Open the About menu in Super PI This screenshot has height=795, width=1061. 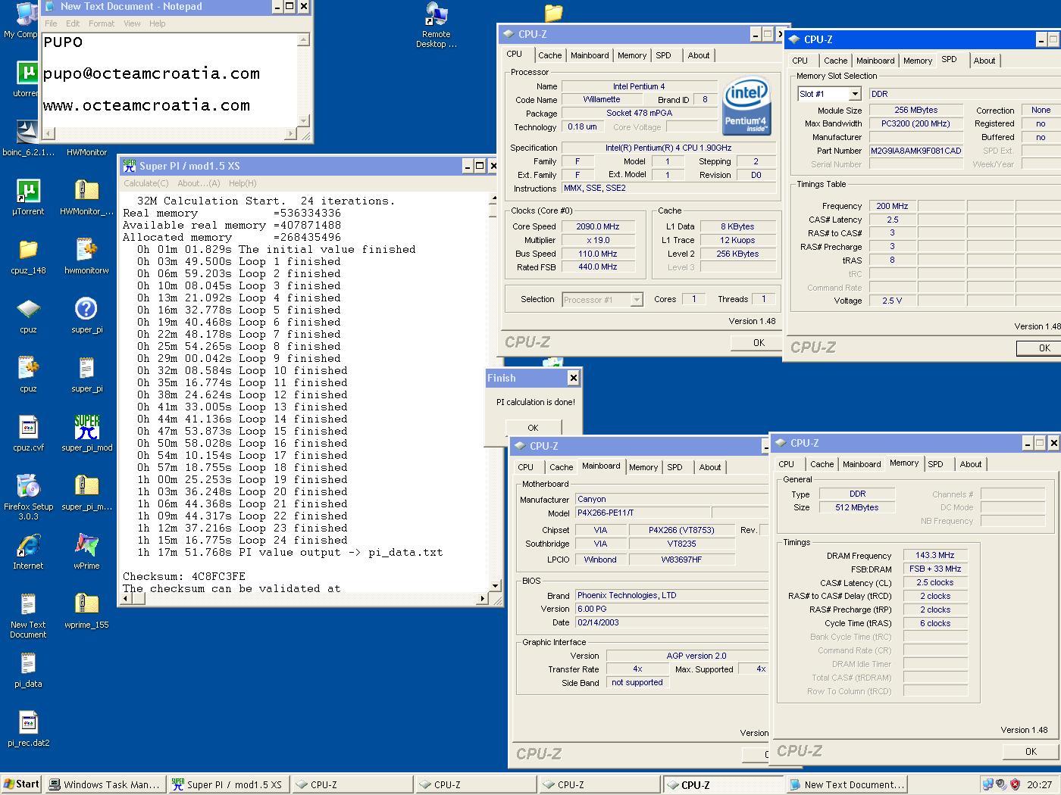199,183
